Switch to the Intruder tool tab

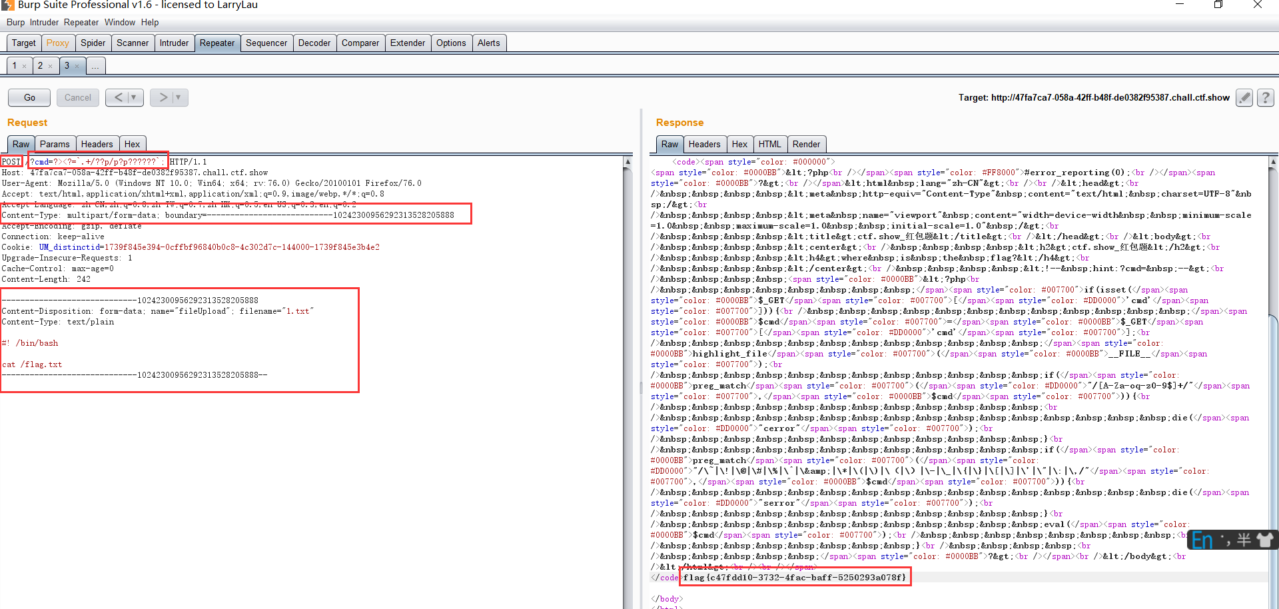(174, 43)
